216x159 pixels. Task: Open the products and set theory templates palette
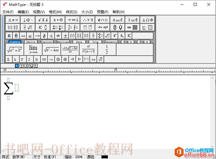point(118,27)
